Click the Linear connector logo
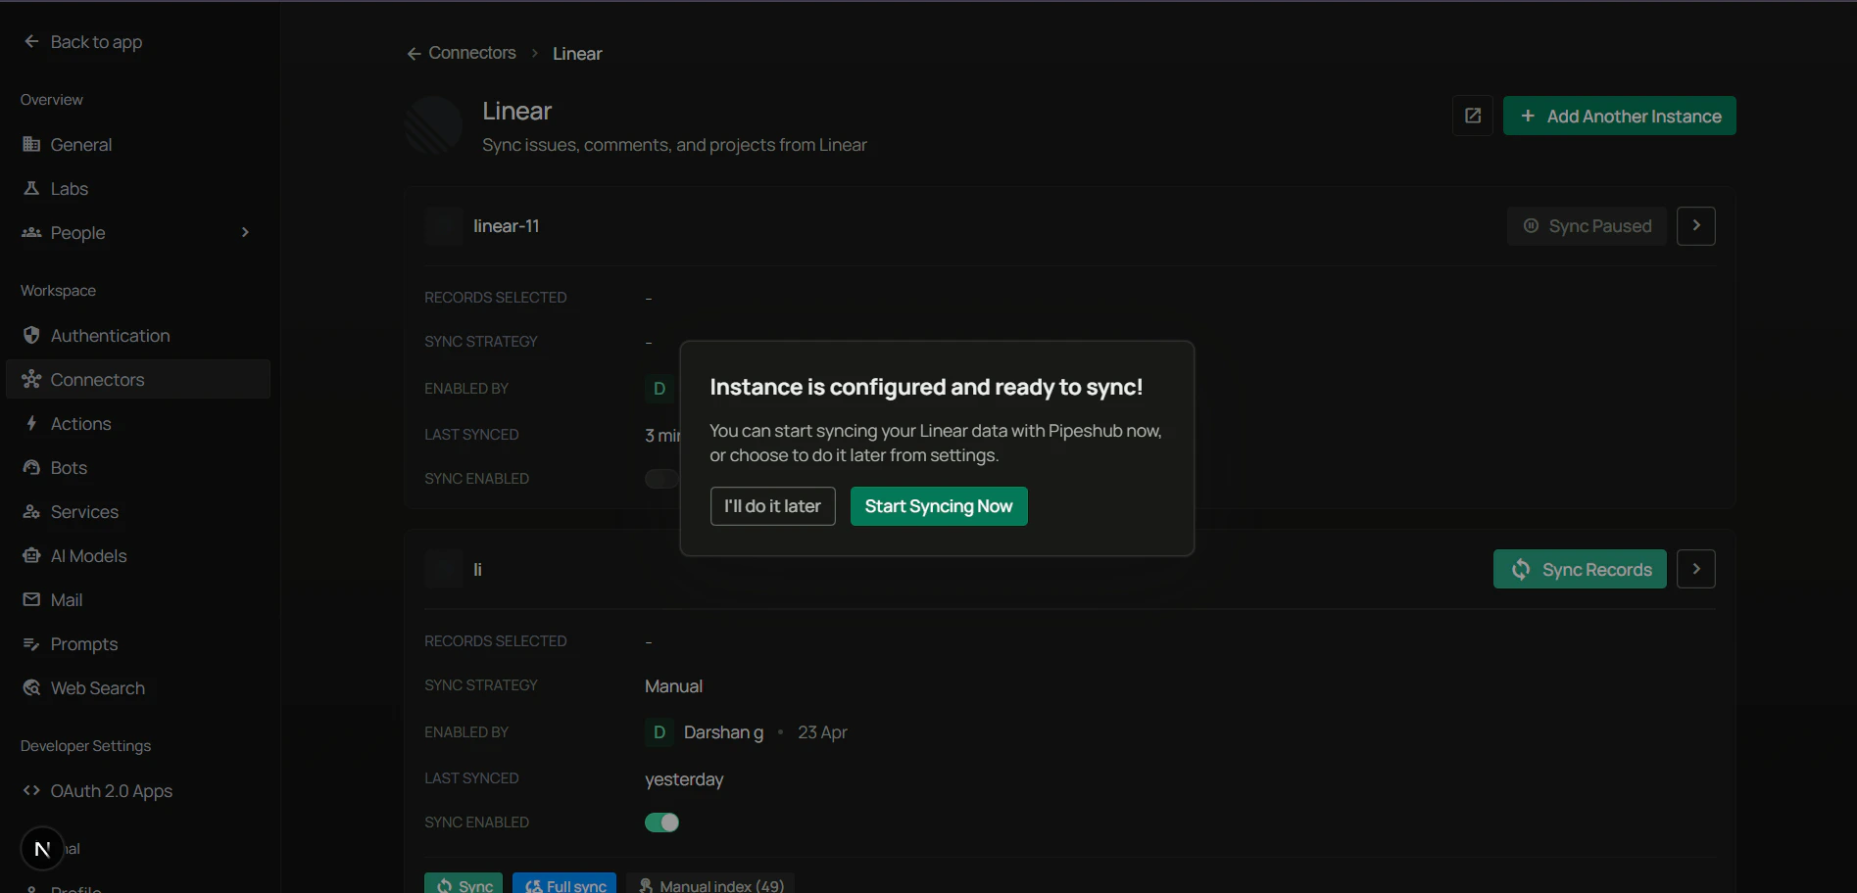 tap(433, 125)
